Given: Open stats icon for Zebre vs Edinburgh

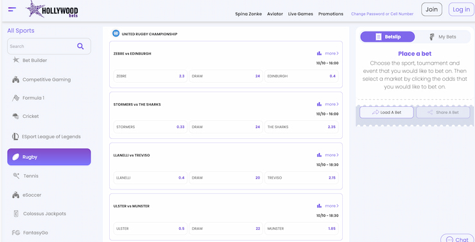Looking at the screenshot, I should tap(319, 53).
